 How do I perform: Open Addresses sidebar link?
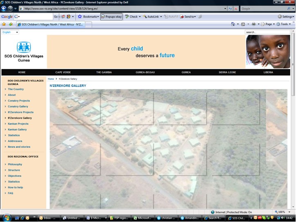(x=15, y=141)
